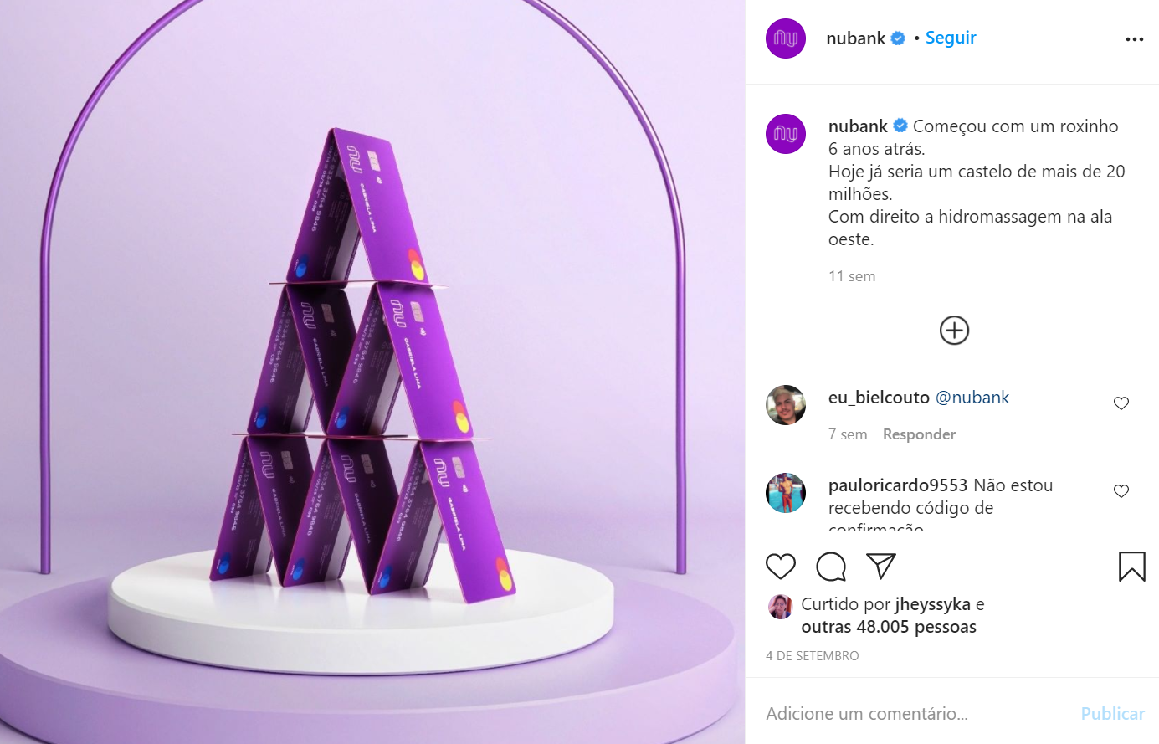The height and width of the screenshot is (744, 1159).
Task: Open the nubank avatar beside the caption
Action: coord(786,134)
